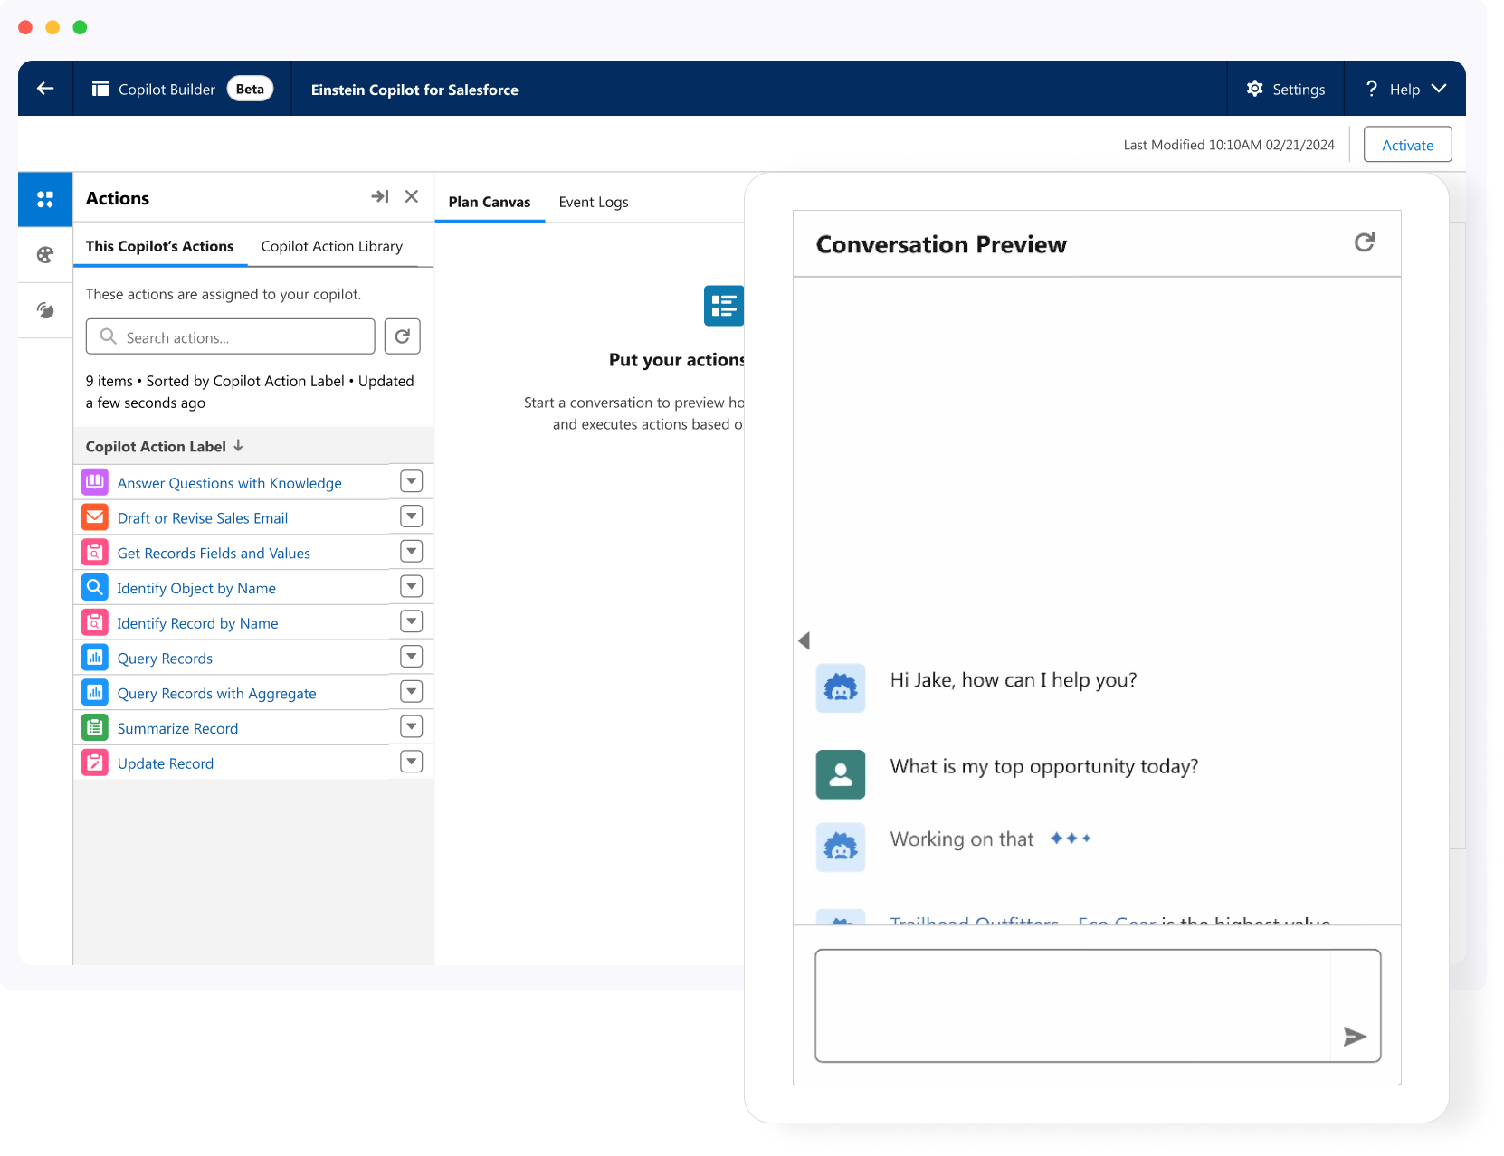The image size is (1504, 1156).
Task: Select the Actions panel icon in sidebar
Action: 44,199
